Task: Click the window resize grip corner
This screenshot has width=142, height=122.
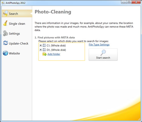Action: pos(139,119)
